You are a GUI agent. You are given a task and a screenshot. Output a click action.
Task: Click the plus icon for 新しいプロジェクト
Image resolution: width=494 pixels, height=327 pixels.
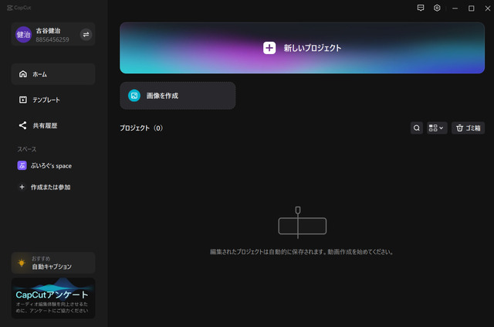[269, 48]
